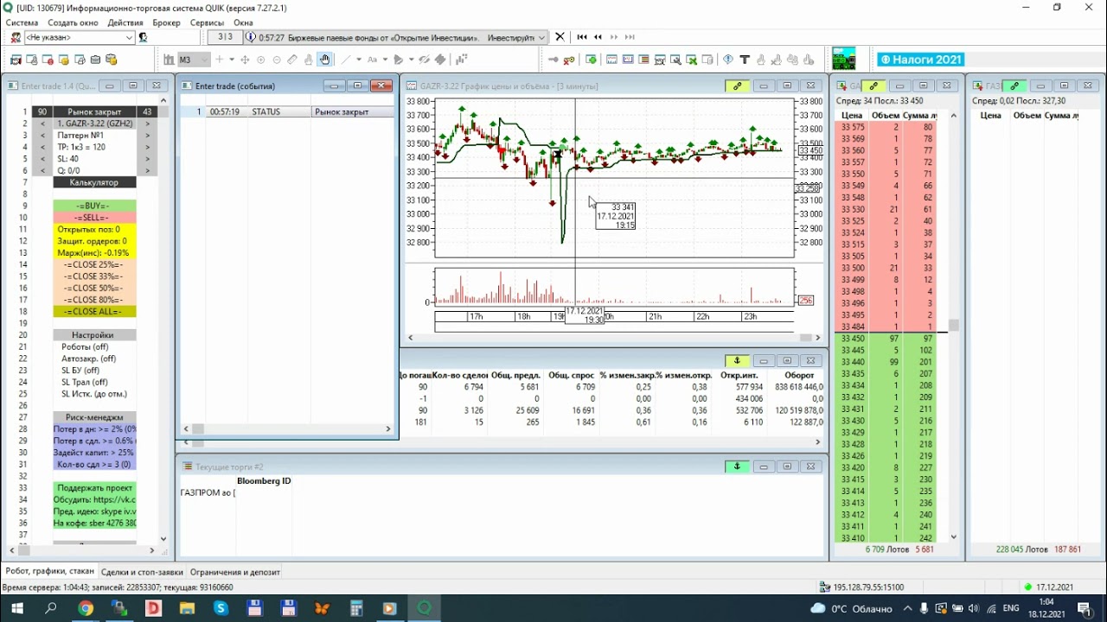Close the news ticker with the X
Image resolution: width=1107 pixels, height=622 pixels.
coord(560,37)
